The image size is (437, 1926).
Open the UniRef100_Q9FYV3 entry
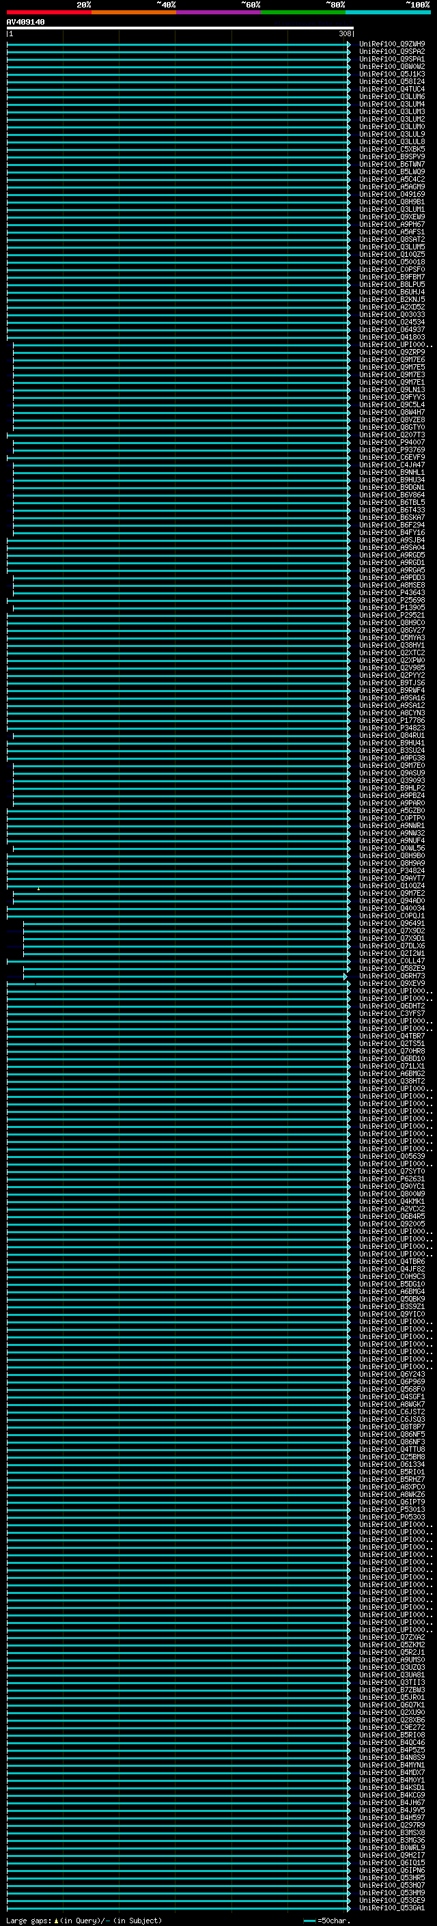(392, 397)
